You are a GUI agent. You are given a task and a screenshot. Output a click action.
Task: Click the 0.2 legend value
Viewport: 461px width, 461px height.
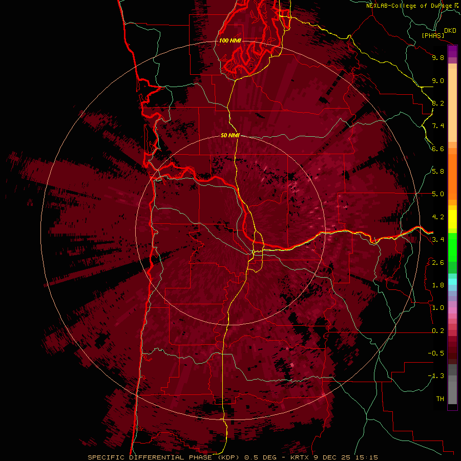[x=438, y=331]
